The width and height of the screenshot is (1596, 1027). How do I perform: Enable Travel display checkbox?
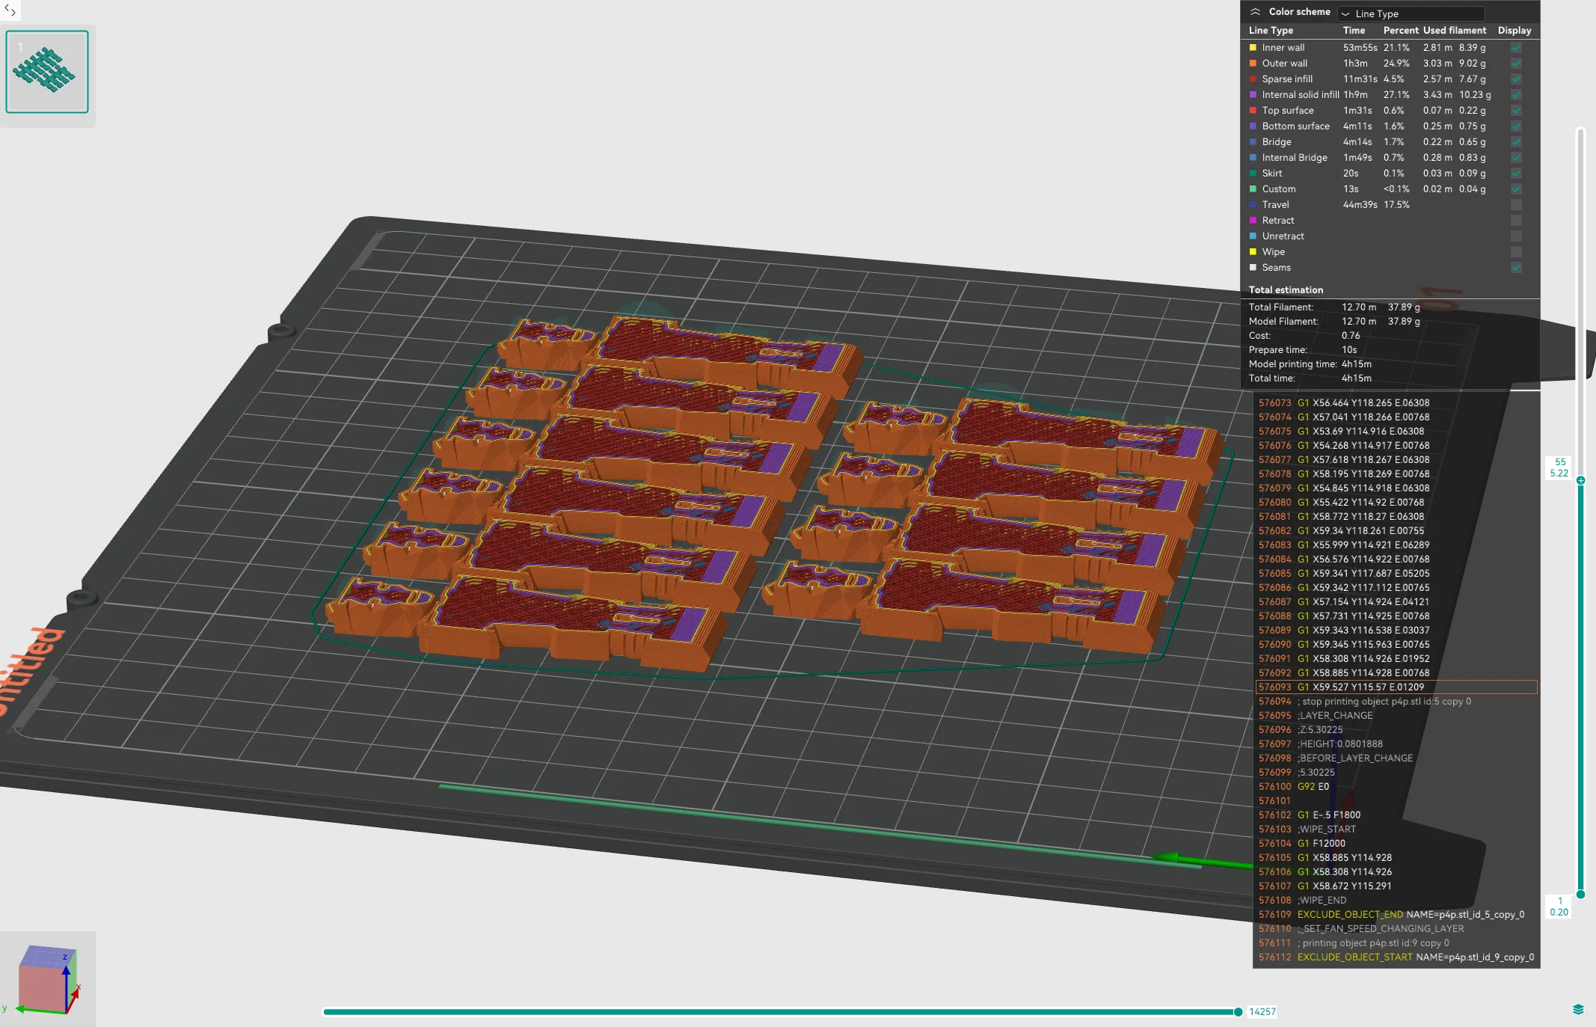(1516, 205)
